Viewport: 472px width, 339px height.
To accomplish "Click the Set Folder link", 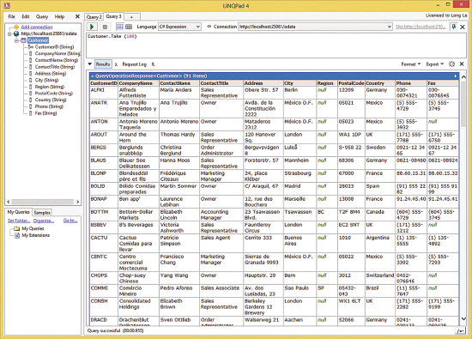I will [x=19, y=221].
